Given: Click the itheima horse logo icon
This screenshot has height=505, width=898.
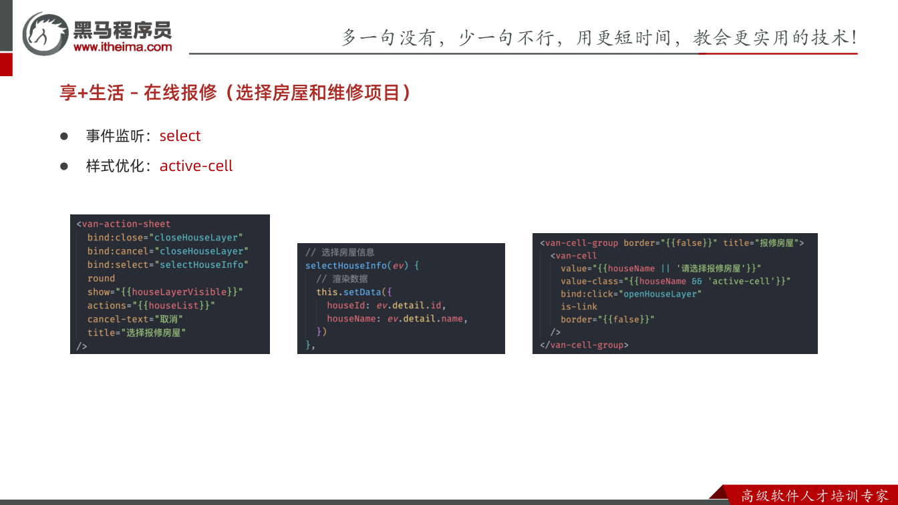Looking at the screenshot, I should click(x=45, y=33).
